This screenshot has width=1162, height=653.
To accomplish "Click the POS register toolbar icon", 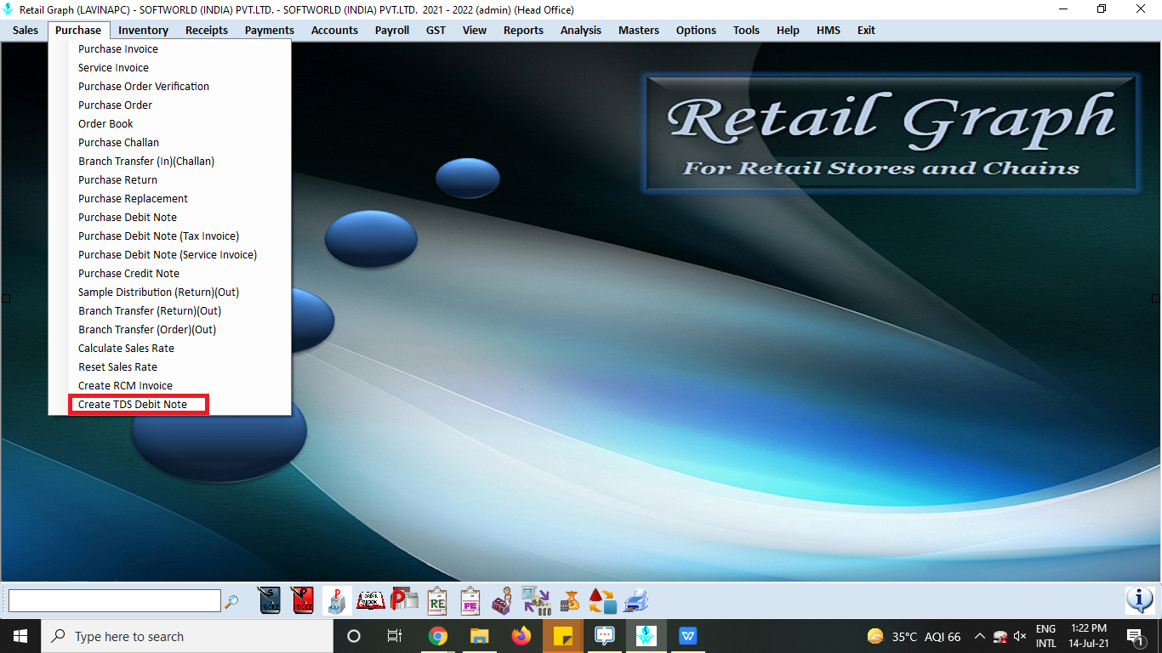I will click(337, 600).
